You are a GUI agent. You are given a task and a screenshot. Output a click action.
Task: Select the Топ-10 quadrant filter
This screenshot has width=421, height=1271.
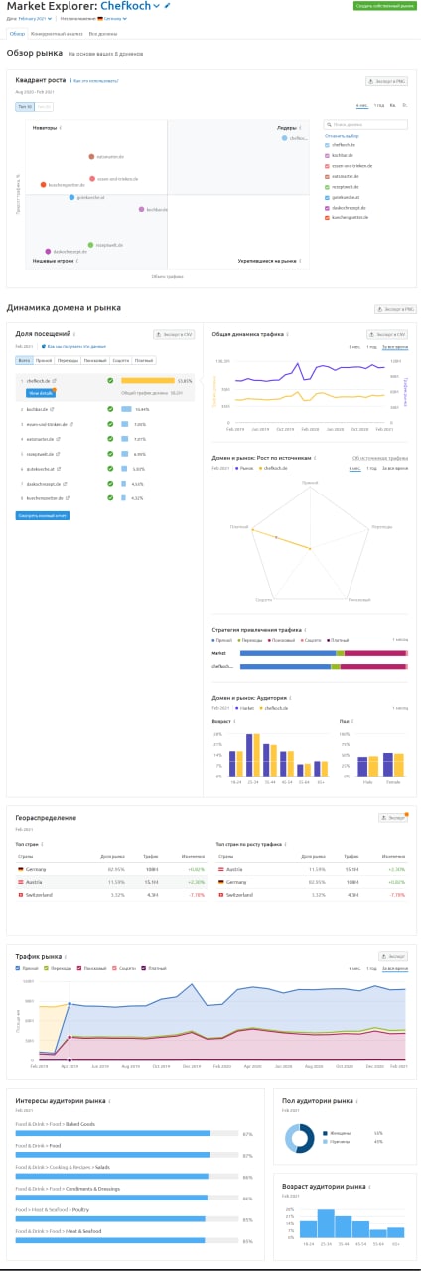[x=25, y=105]
